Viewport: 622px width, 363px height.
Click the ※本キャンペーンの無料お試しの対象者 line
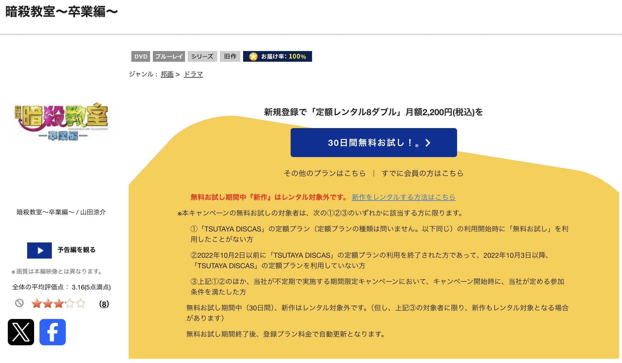click(321, 213)
